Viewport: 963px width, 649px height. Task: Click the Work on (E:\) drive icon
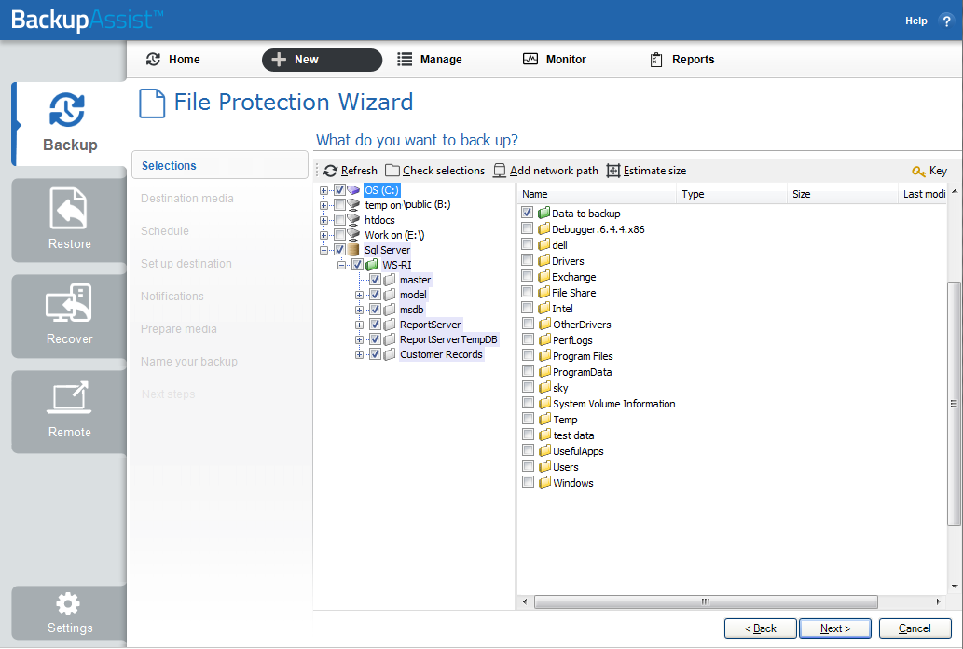click(353, 235)
